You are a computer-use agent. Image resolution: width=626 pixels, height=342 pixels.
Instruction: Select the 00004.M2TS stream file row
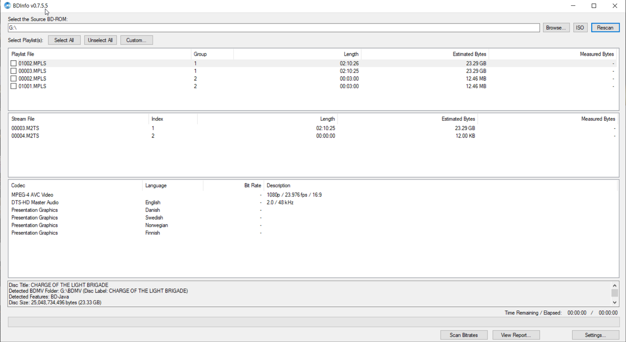[x=313, y=136]
